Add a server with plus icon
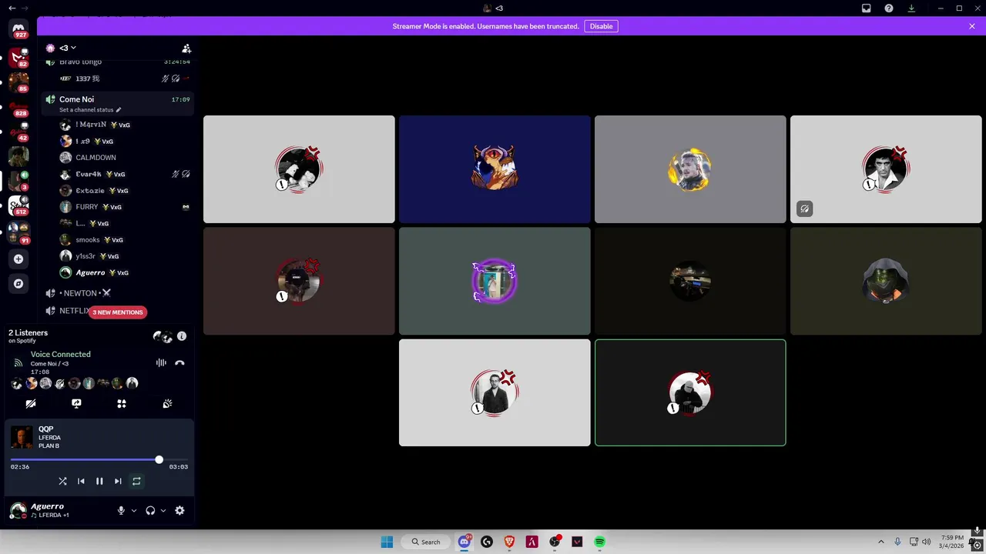The height and width of the screenshot is (554, 986). click(x=18, y=259)
